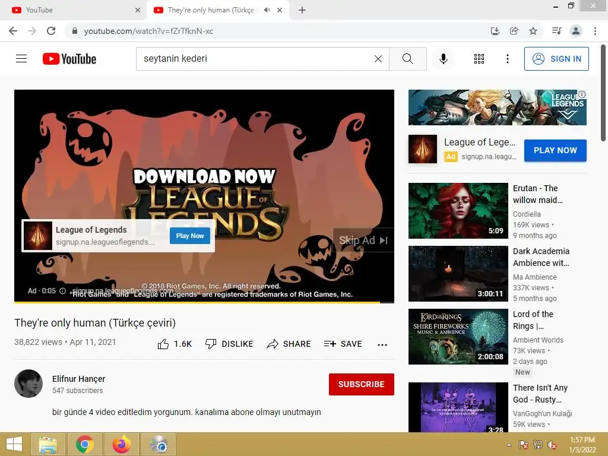608x456 pixels.
Task: Reload the page with the refresh icon
Action: [x=51, y=31]
